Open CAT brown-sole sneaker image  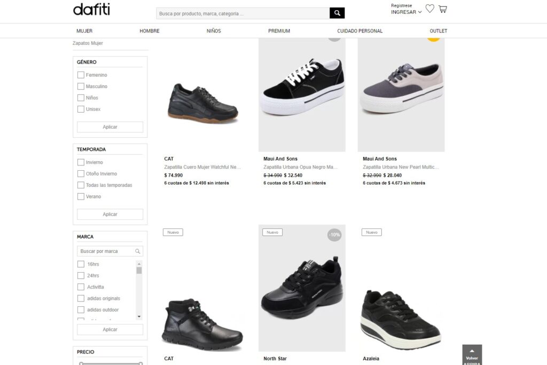[x=202, y=103]
